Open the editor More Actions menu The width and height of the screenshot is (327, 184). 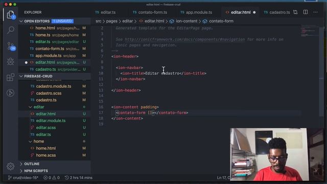point(315,12)
